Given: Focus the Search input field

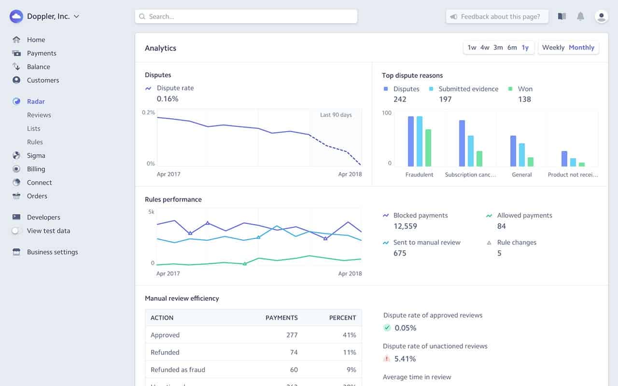Looking at the screenshot, I should point(246,16).
